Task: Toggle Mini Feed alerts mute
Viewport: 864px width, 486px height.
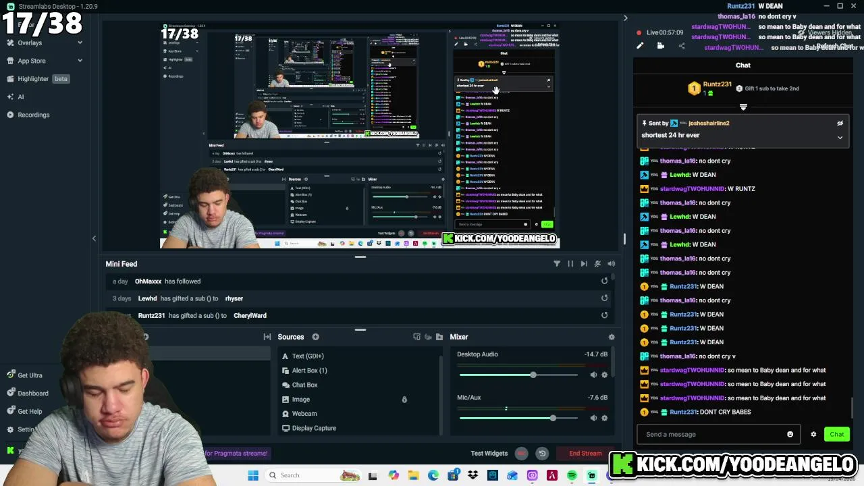Action: [597, 264]
